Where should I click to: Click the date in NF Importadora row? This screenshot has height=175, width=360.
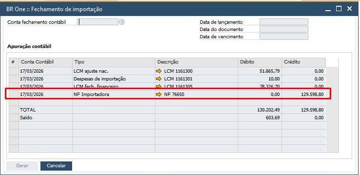(x=32, y=94)
